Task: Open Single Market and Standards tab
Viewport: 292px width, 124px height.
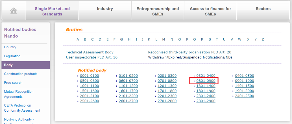Action: point(52,11)
